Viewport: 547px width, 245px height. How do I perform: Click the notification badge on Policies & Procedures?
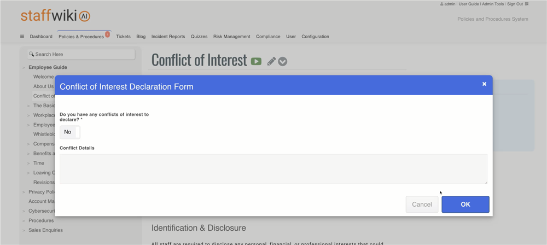[107, 34]
